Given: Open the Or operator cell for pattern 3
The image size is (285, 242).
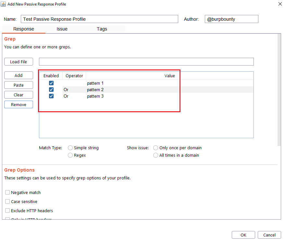Looking at the screenshot, I should pos(74,96).
